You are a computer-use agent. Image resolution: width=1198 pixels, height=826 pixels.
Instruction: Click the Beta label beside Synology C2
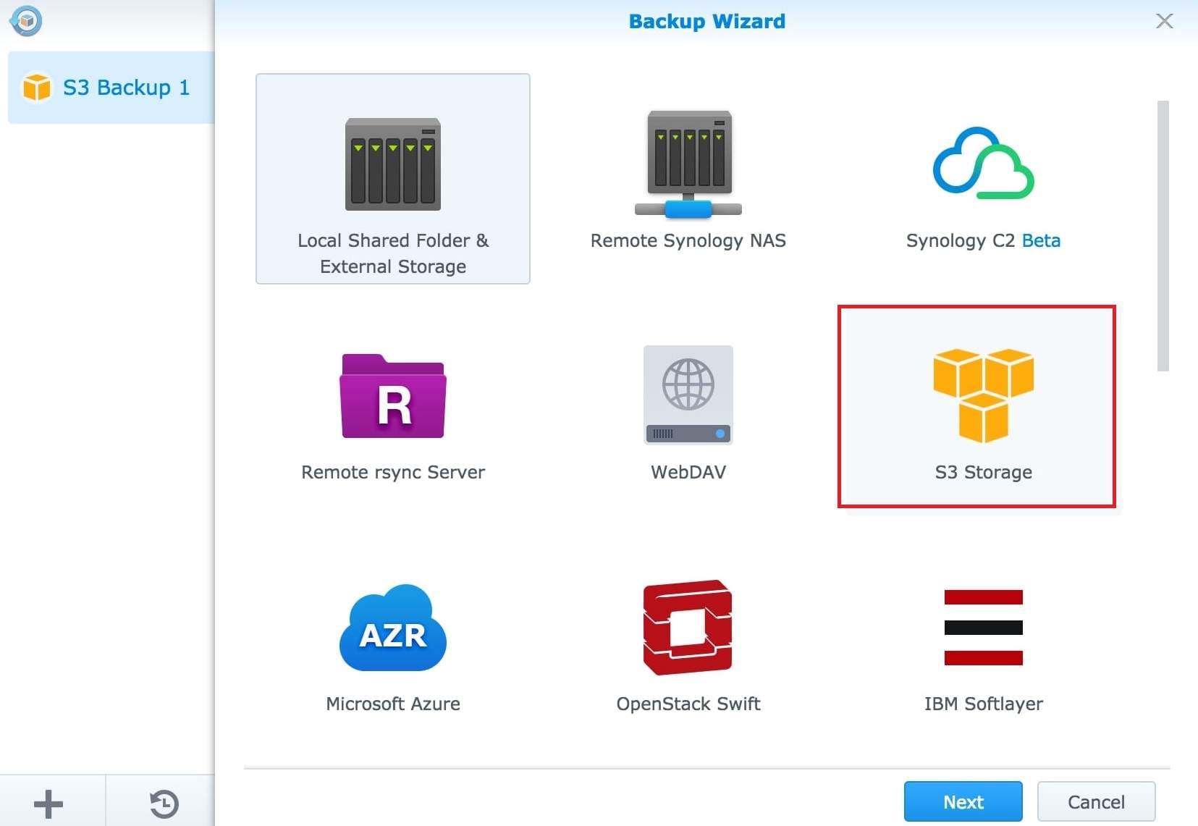(x=1041, y=241)
